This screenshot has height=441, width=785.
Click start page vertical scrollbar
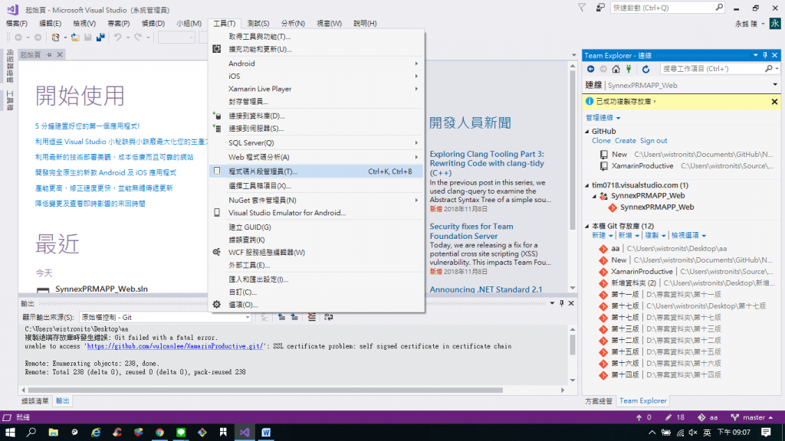(572, 150)
